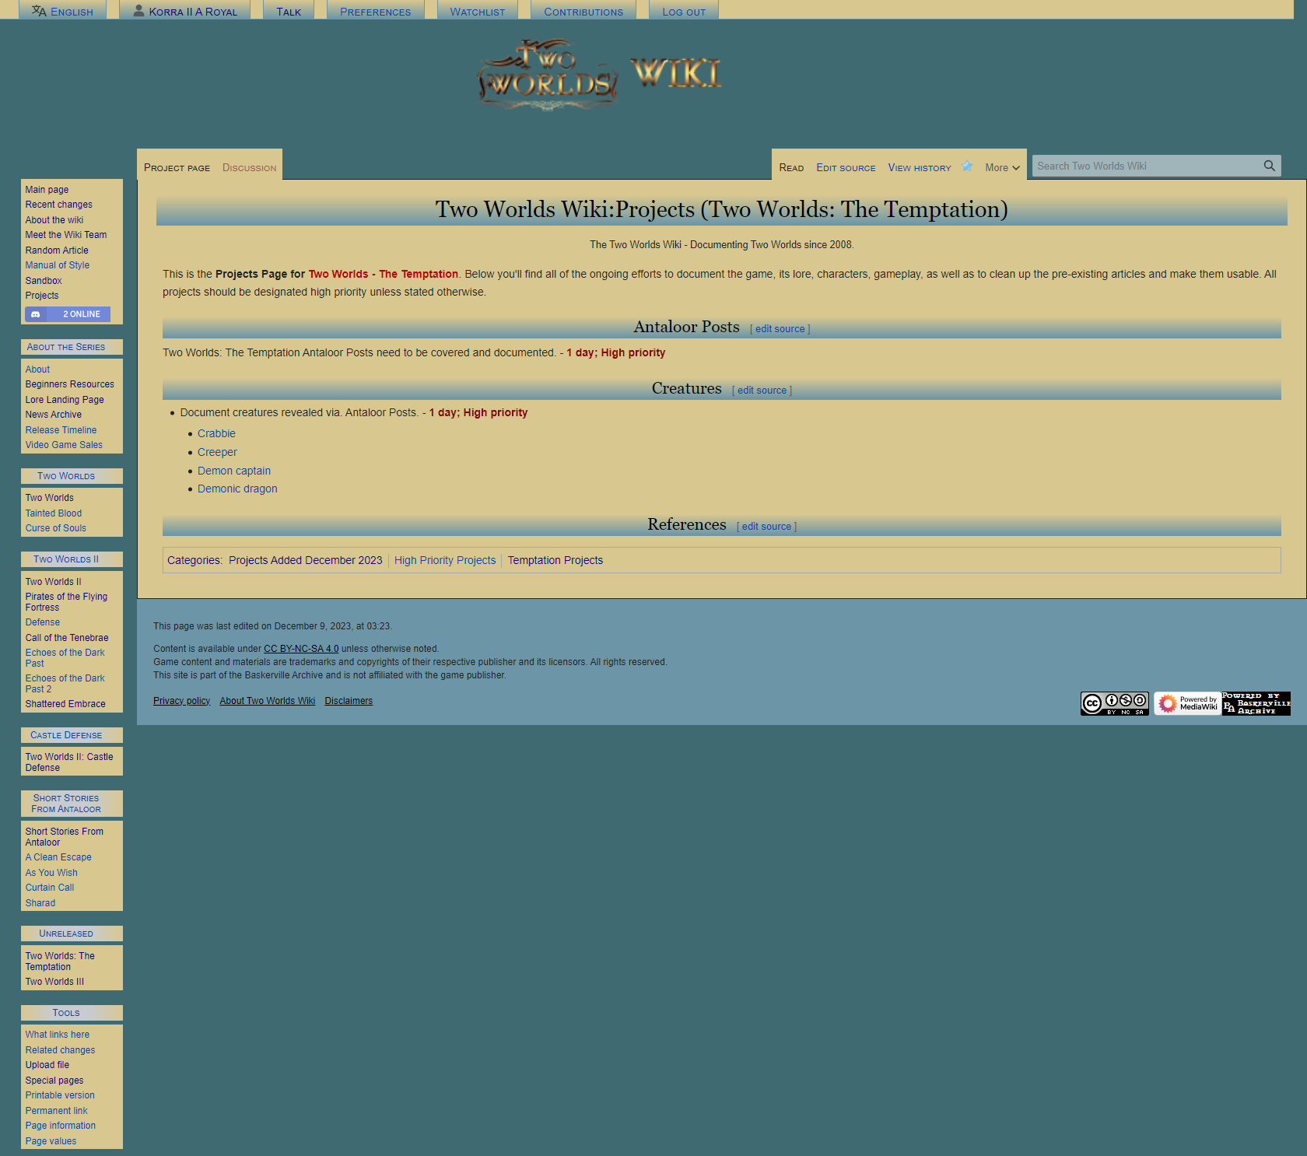Open Projects Added December 2023 category
Screen dimensions: 1307x1156
pos(306,560)
